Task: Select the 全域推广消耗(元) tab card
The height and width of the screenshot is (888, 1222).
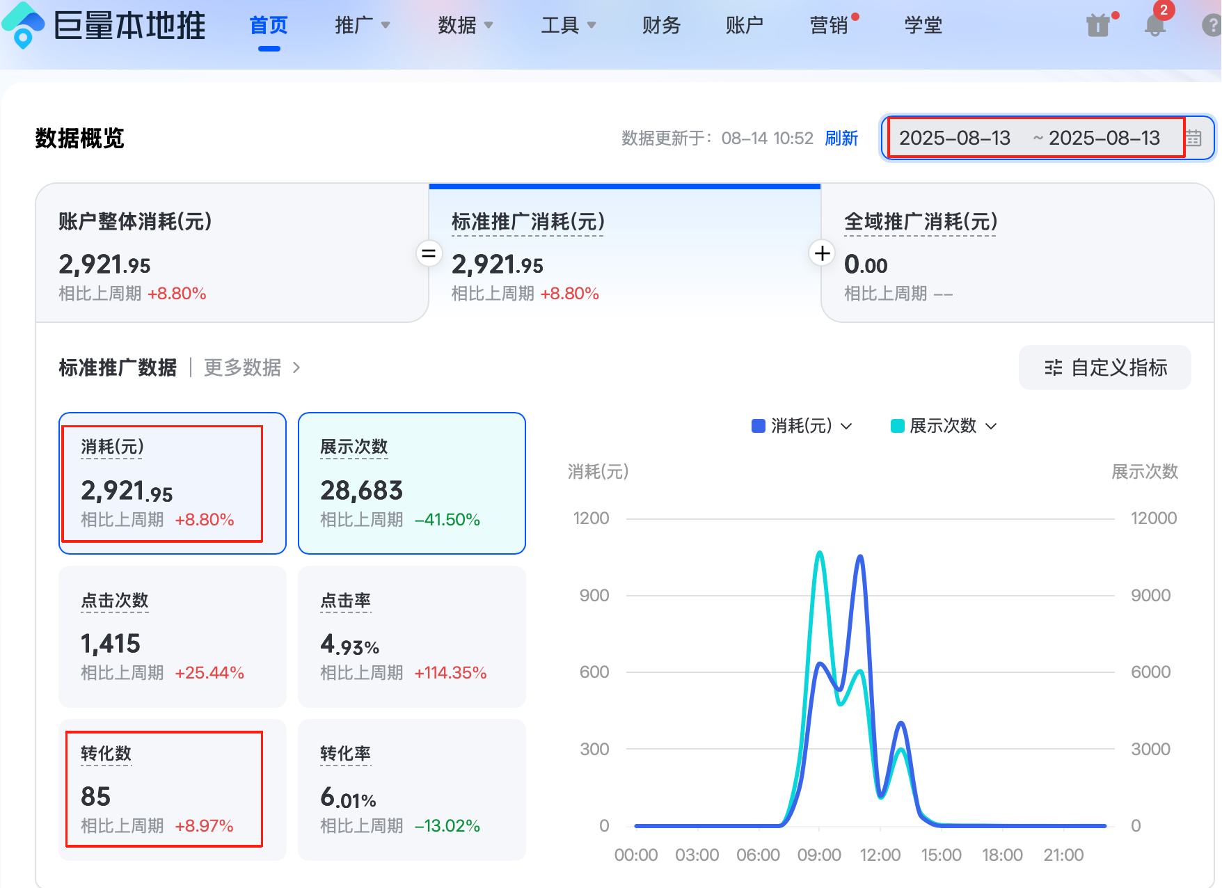Action: tap(1017, 253)
